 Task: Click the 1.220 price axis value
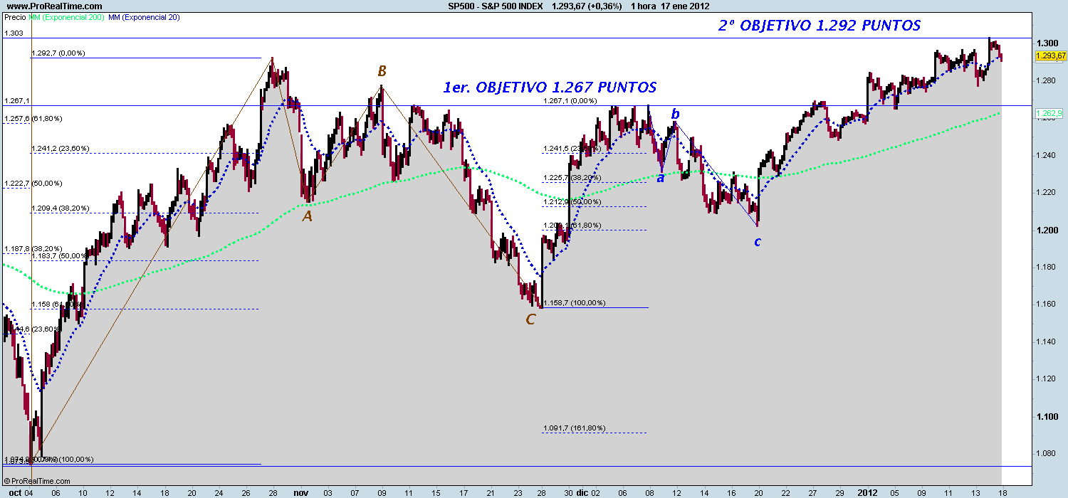pyautogui.click(x=1046, y=193)
